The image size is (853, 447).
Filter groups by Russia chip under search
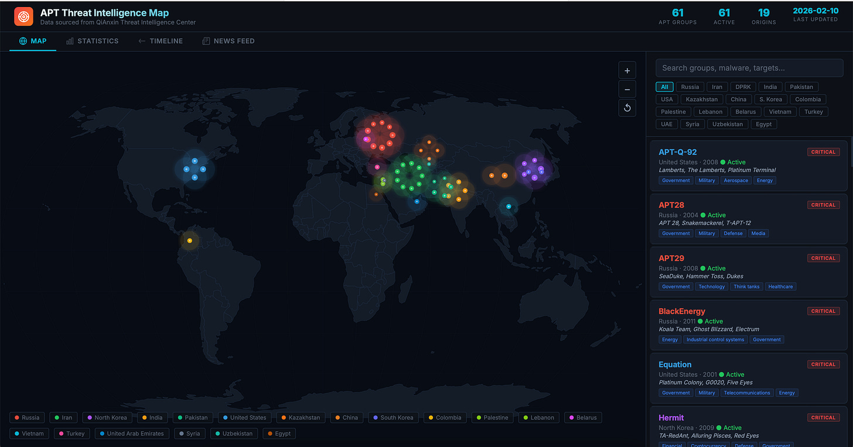click(x=690, y=87)
